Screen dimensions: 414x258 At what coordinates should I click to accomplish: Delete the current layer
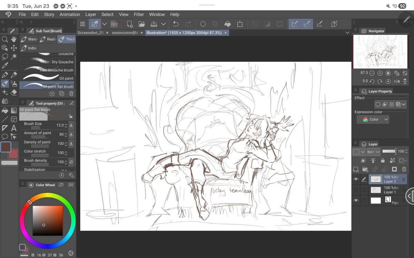404,169
